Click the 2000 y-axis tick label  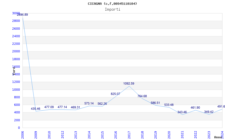pyautogui.click(x=16, y=52)
